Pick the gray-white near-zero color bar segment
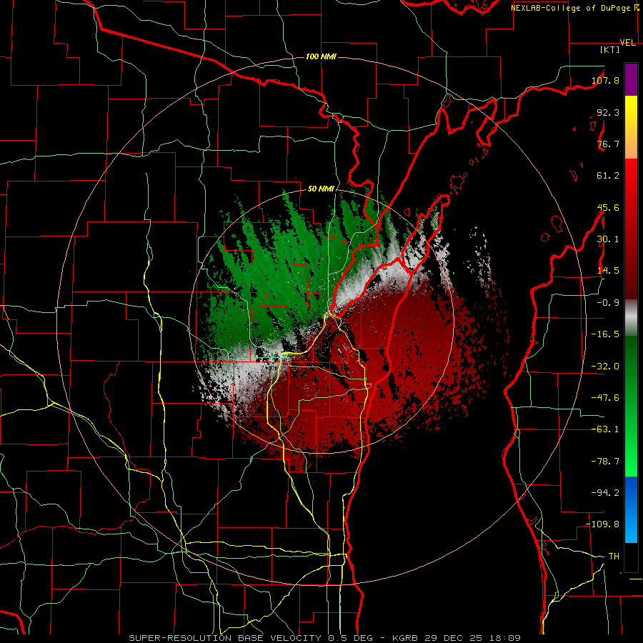This screenshot has width=643, height=643. [x=631, y=318]
